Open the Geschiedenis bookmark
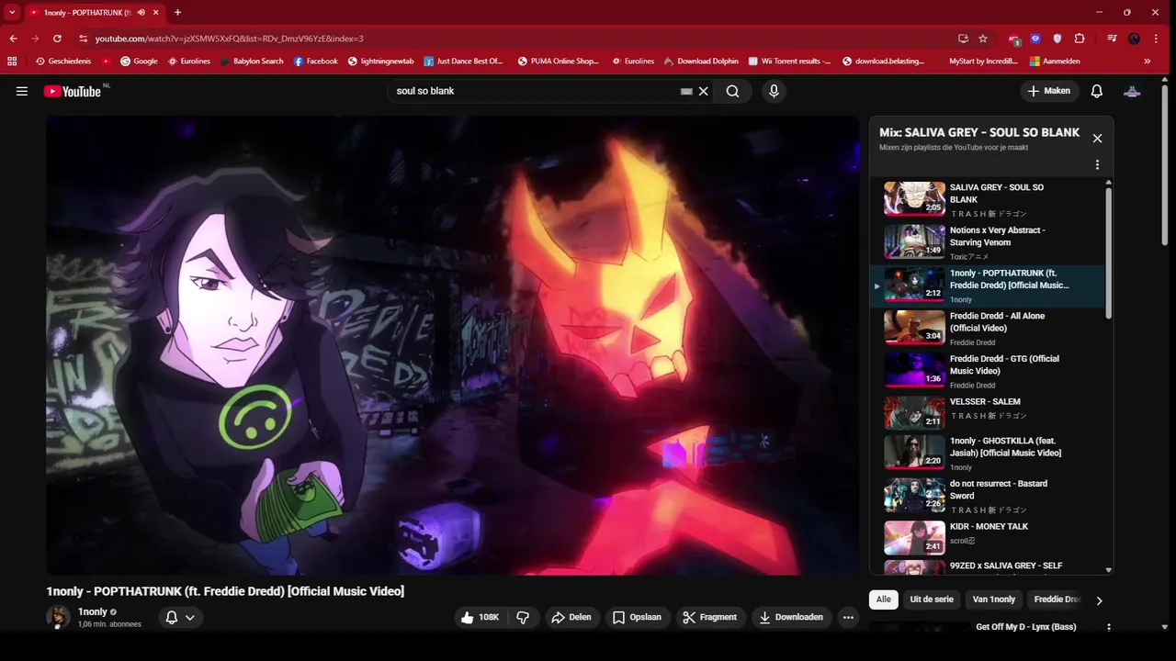 [64, 62]
